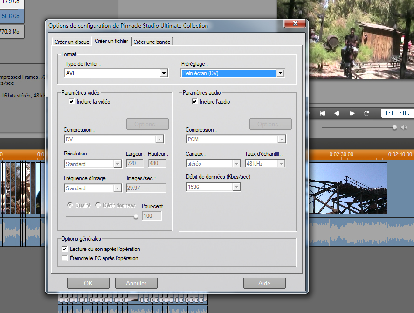Select the 56.6 Go disk entry
This screenshot has width=414, height=313.
12,16
